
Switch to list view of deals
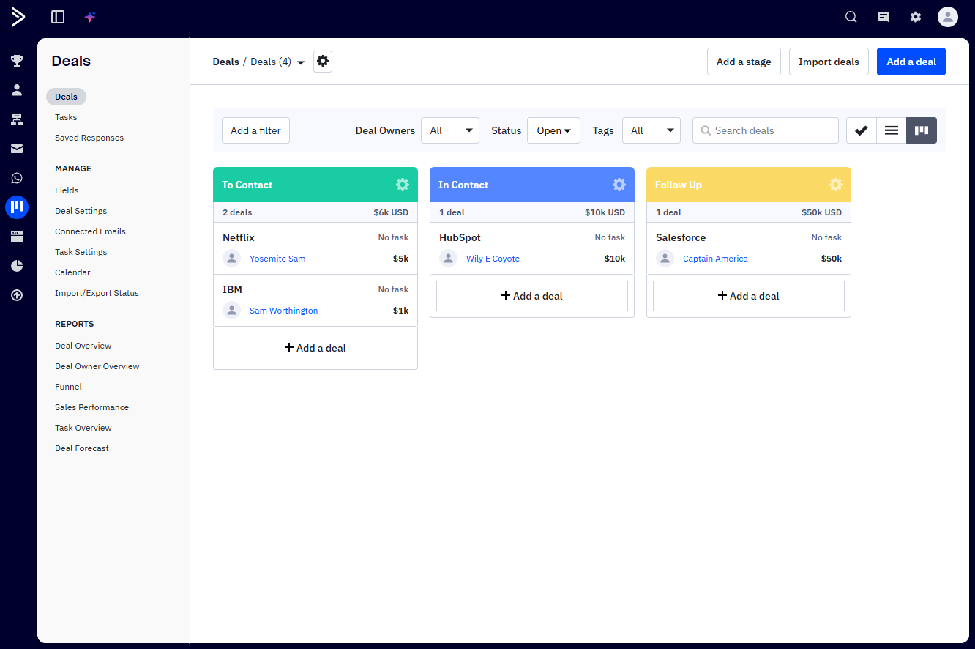[891, 130]
